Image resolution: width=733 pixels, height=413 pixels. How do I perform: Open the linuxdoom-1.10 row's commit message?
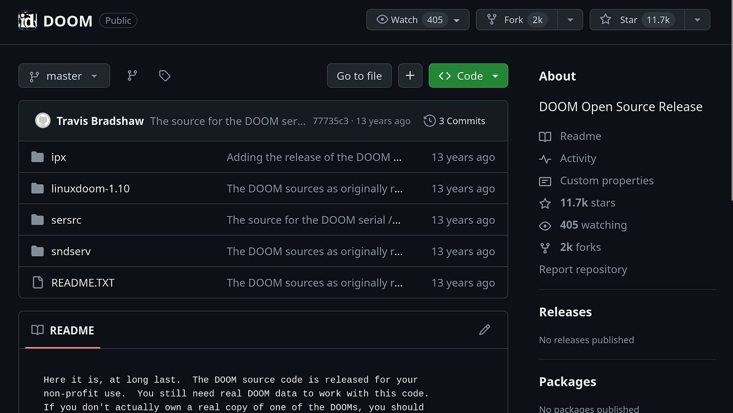click(x=315, y=188)
